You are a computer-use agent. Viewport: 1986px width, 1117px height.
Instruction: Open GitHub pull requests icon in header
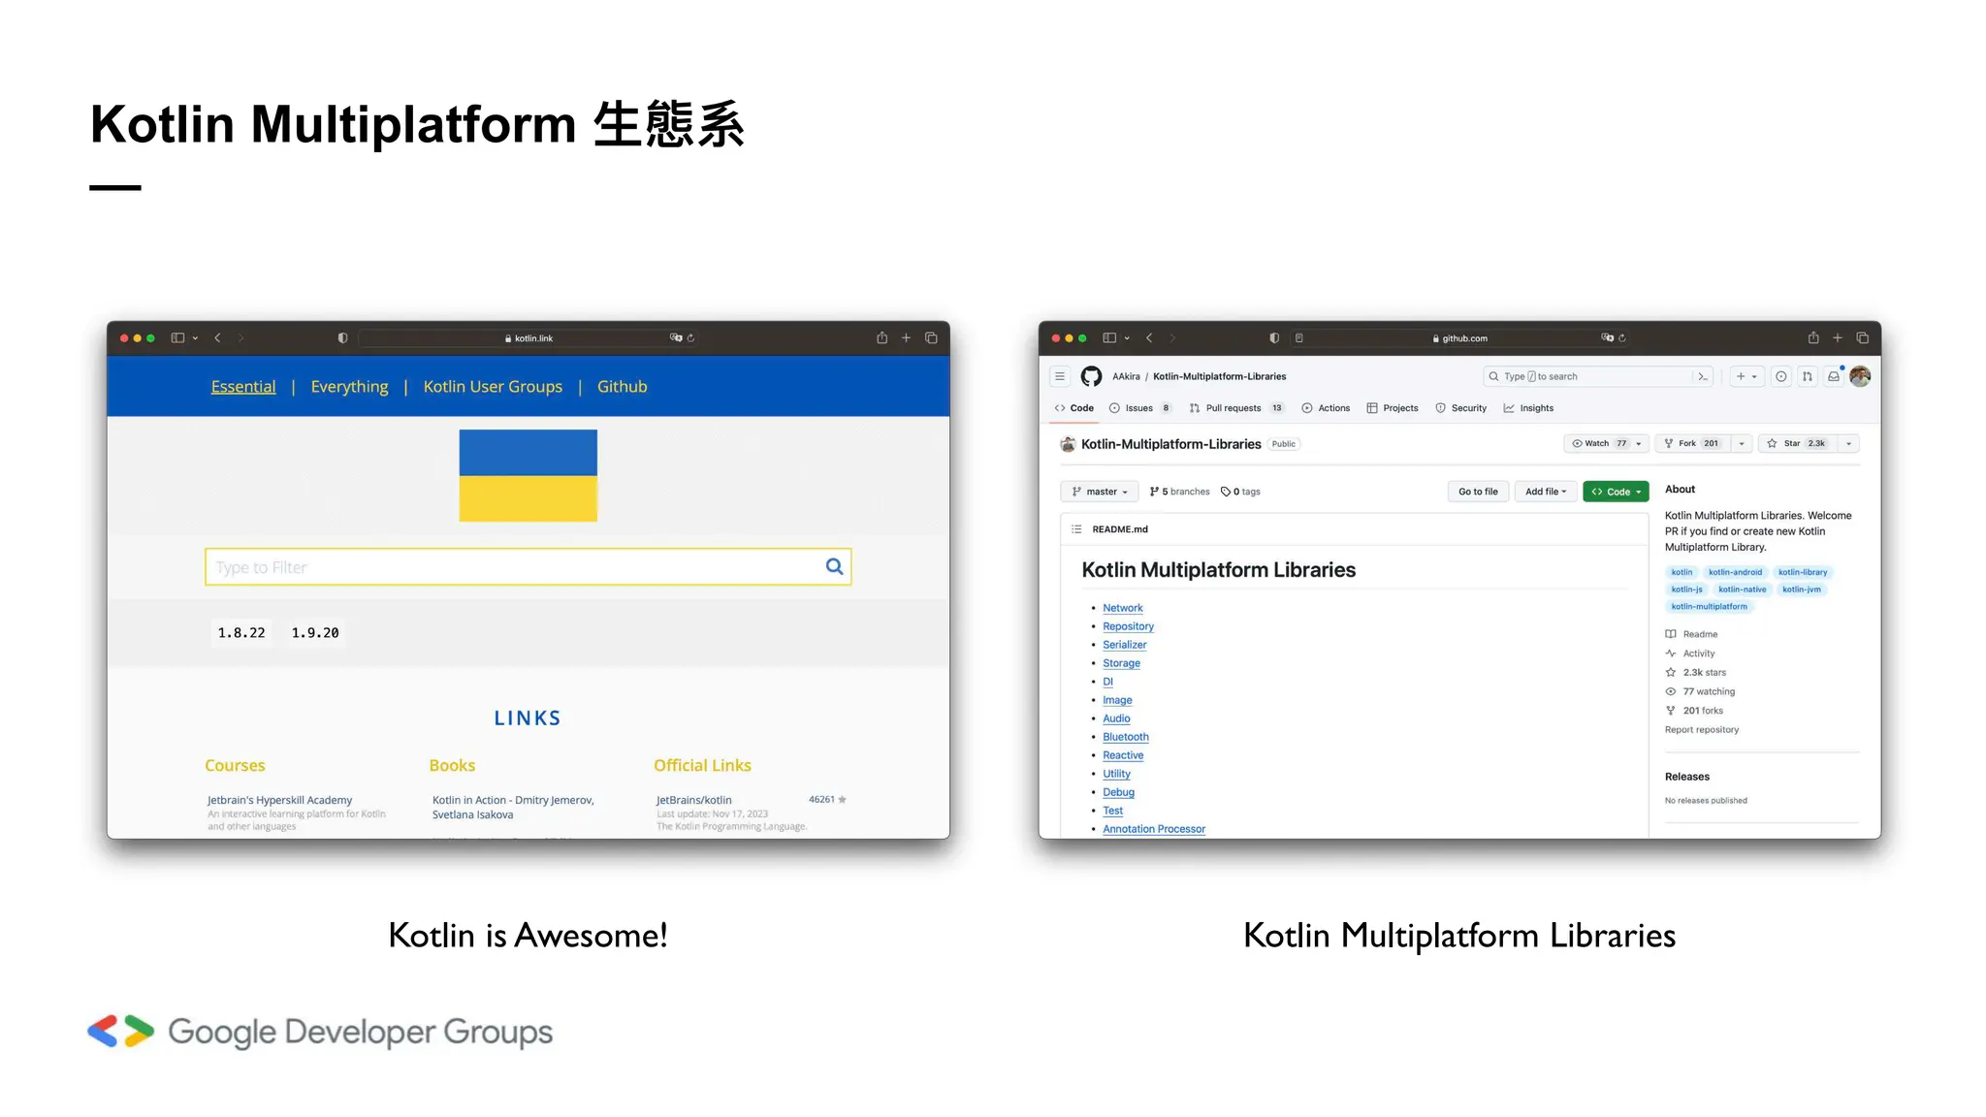(x=1808, y=376)
